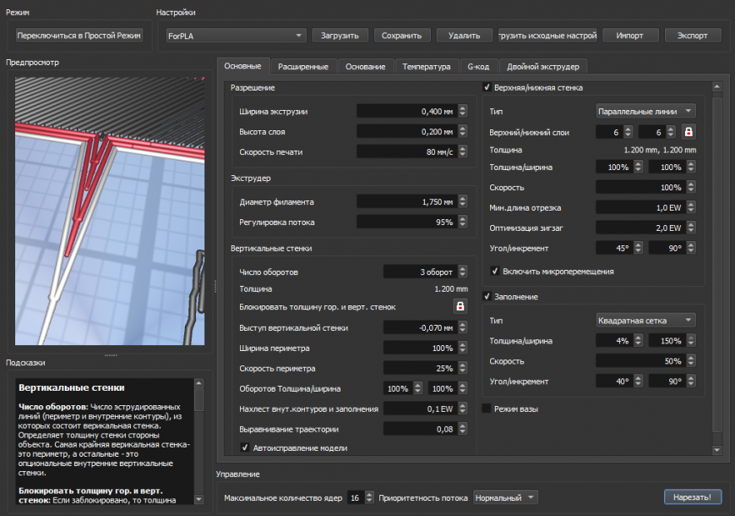This screenshot has height=516, width=735.
Task: Toggle the Автоисправление модели checkbox
Action: [x=244, y=447]
